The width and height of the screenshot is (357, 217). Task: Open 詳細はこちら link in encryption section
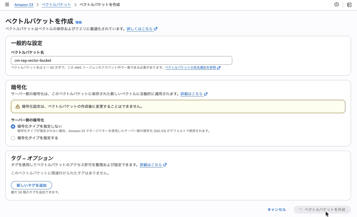click(192, 94)
